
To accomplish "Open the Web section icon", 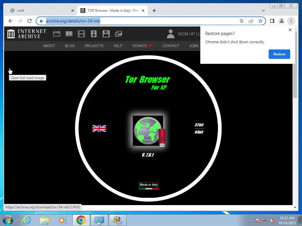I will click(57, 34).
